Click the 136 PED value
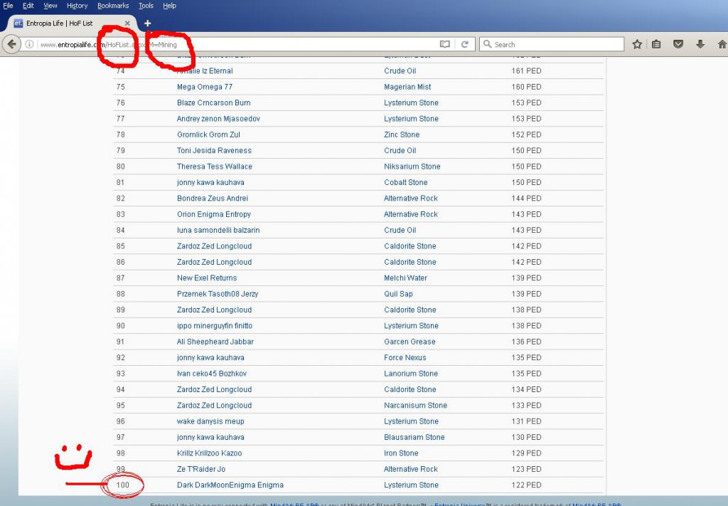This screenshot has height=506, width=728. tap(526, 342)
